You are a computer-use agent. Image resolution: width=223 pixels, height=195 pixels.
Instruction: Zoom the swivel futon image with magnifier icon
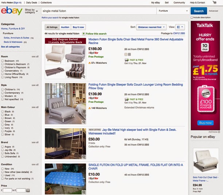pos(84,77)
